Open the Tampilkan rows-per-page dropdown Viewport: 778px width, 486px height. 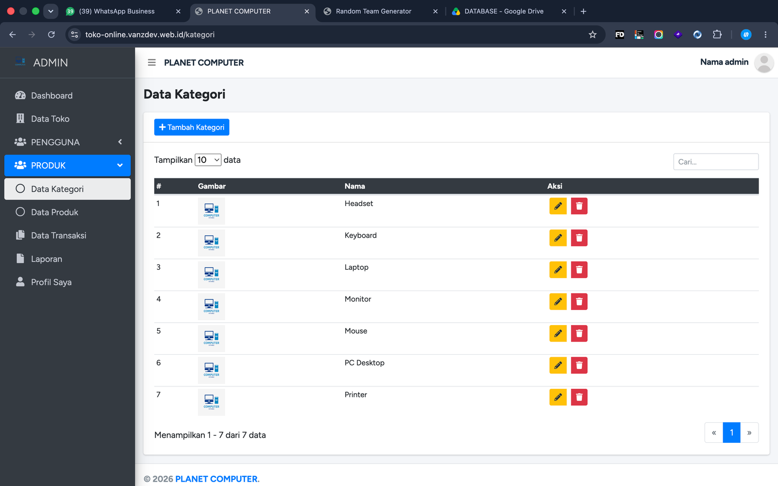208,160
